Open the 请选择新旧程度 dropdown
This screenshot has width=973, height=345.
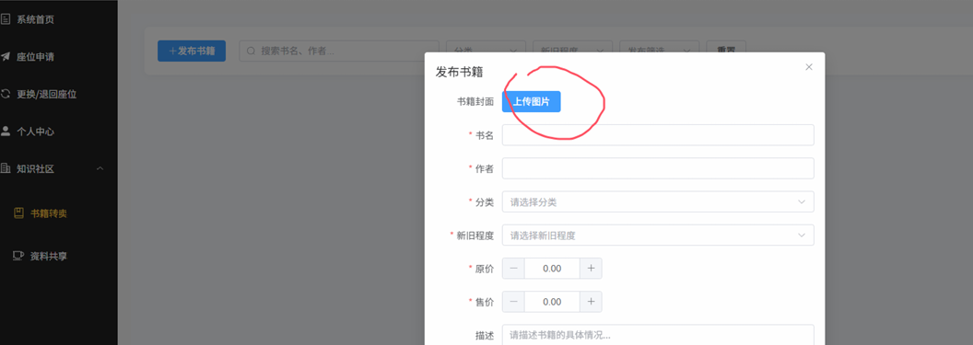(x=658, y=235)
